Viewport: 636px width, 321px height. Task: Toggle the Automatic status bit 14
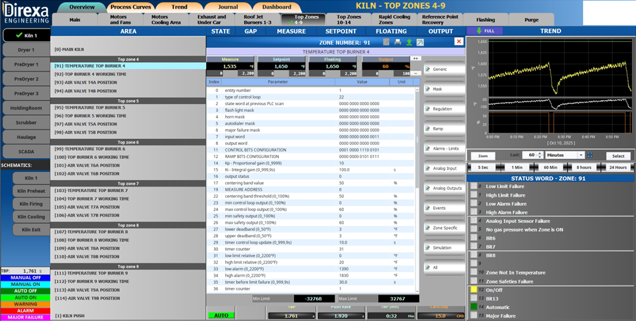pyautogui.click(x=473, y=307)
